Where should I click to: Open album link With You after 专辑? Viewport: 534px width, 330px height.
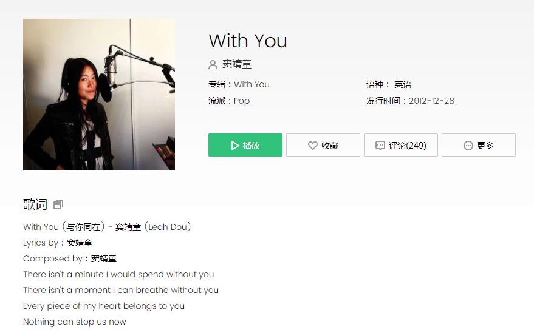(x=252, y=84)
